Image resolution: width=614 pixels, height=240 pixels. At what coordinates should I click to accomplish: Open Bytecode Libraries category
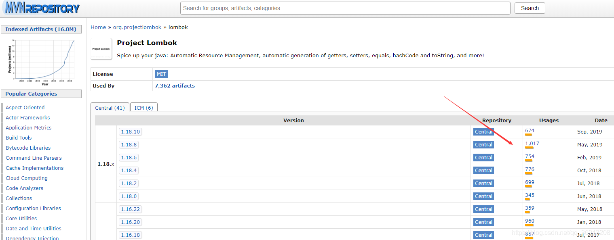(28, 148)
